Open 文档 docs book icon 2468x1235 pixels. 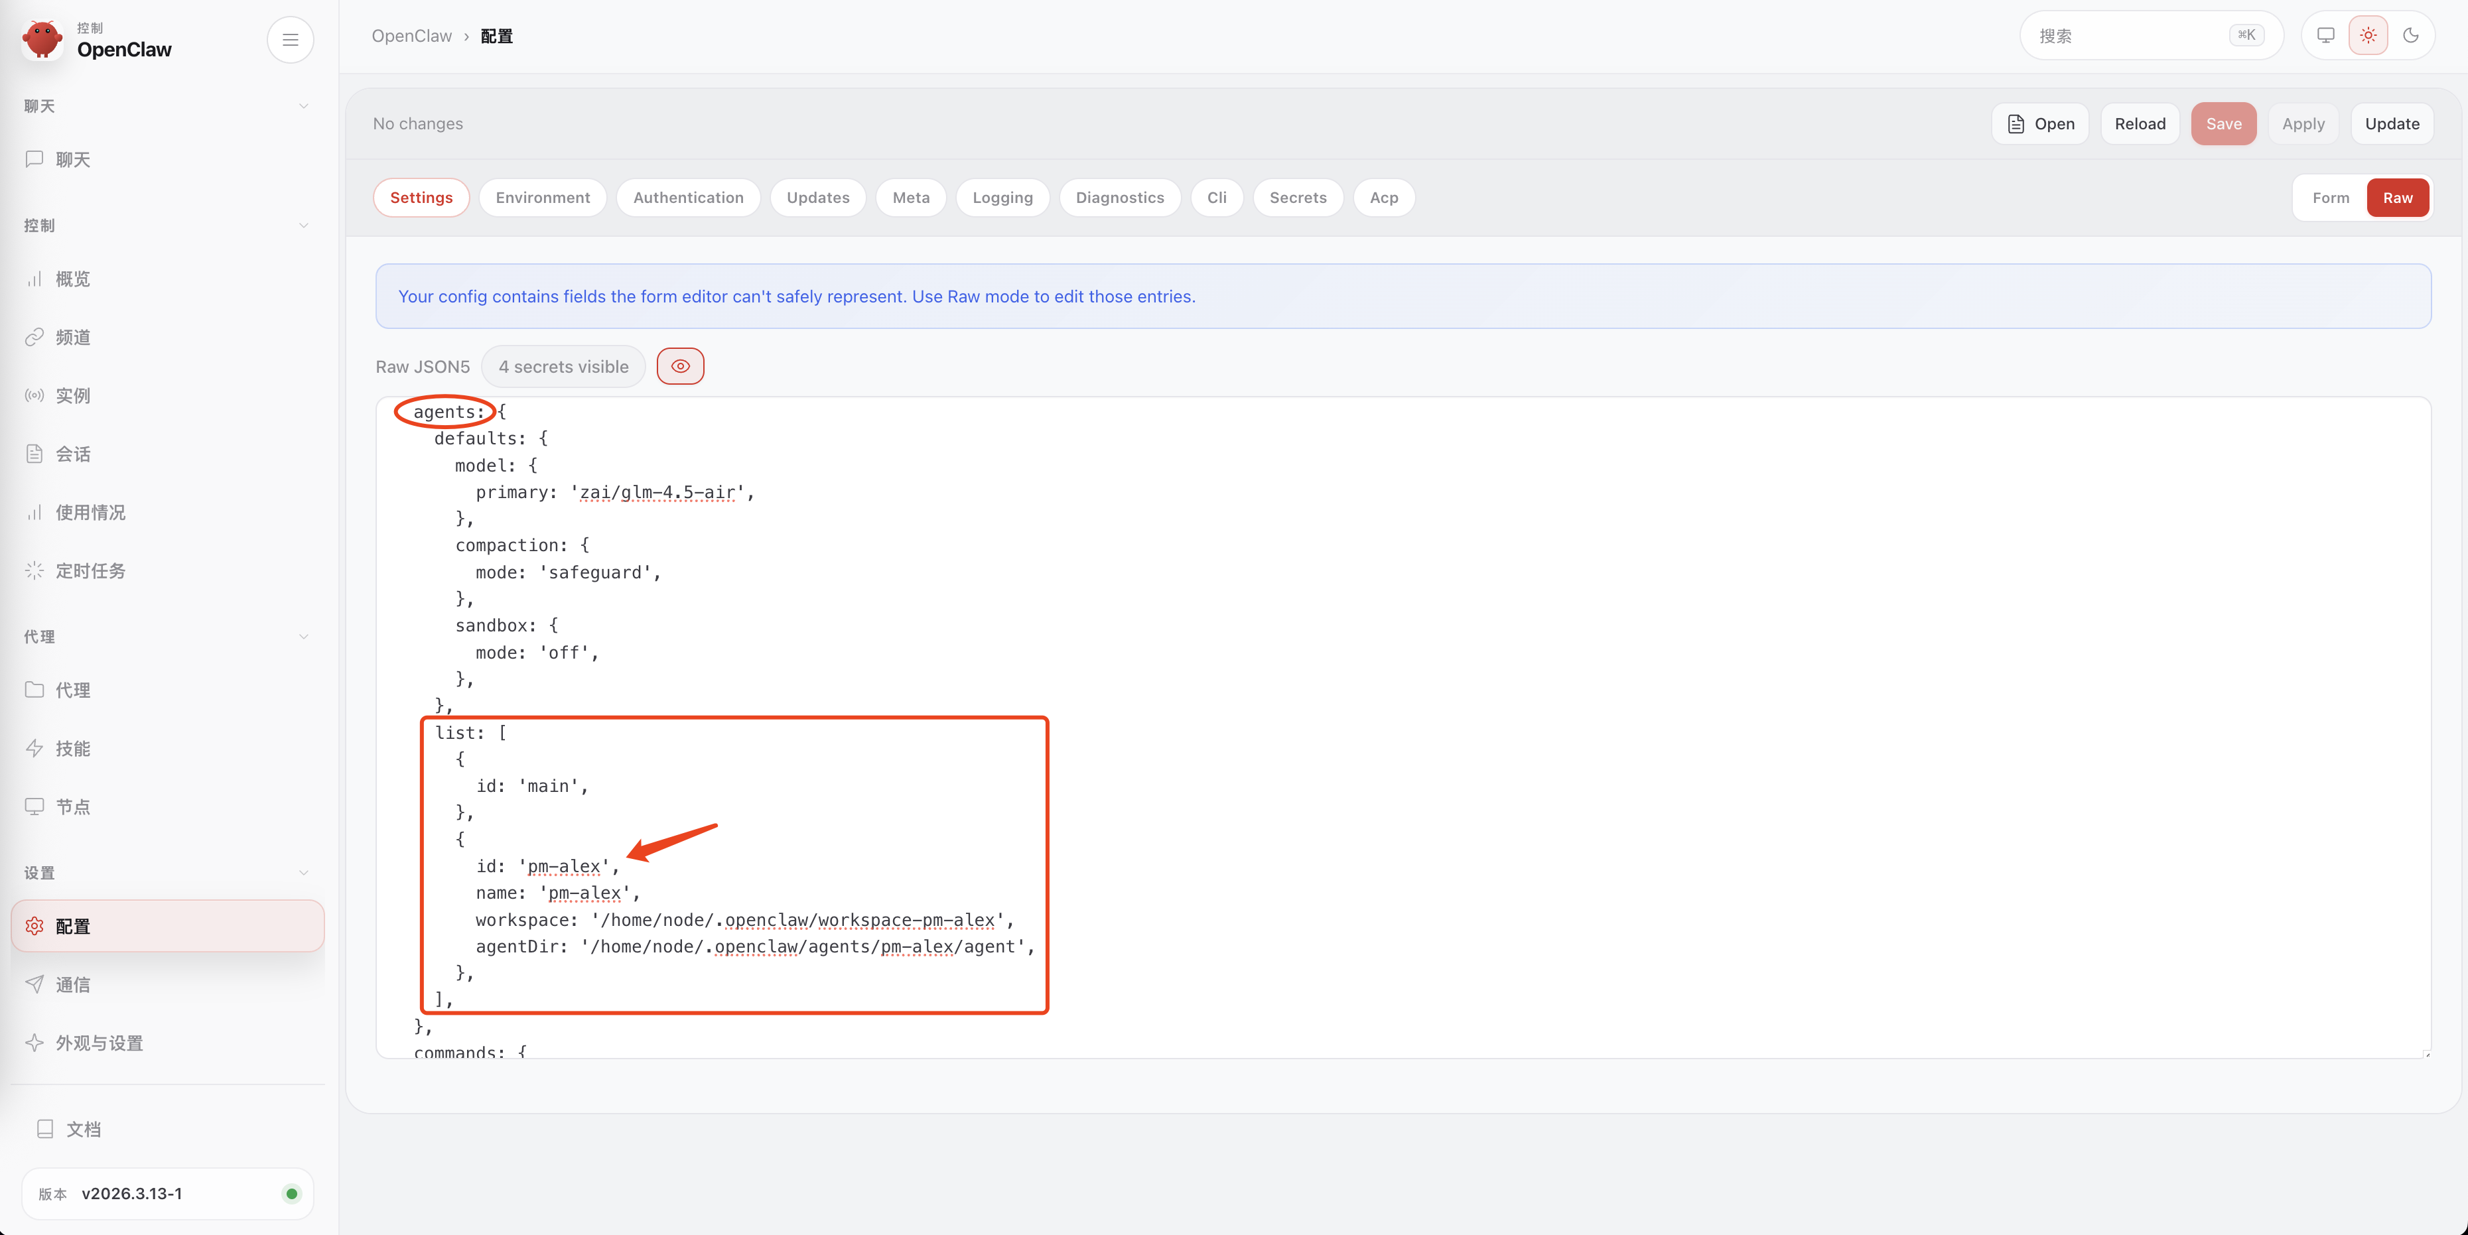[45, 1129]
